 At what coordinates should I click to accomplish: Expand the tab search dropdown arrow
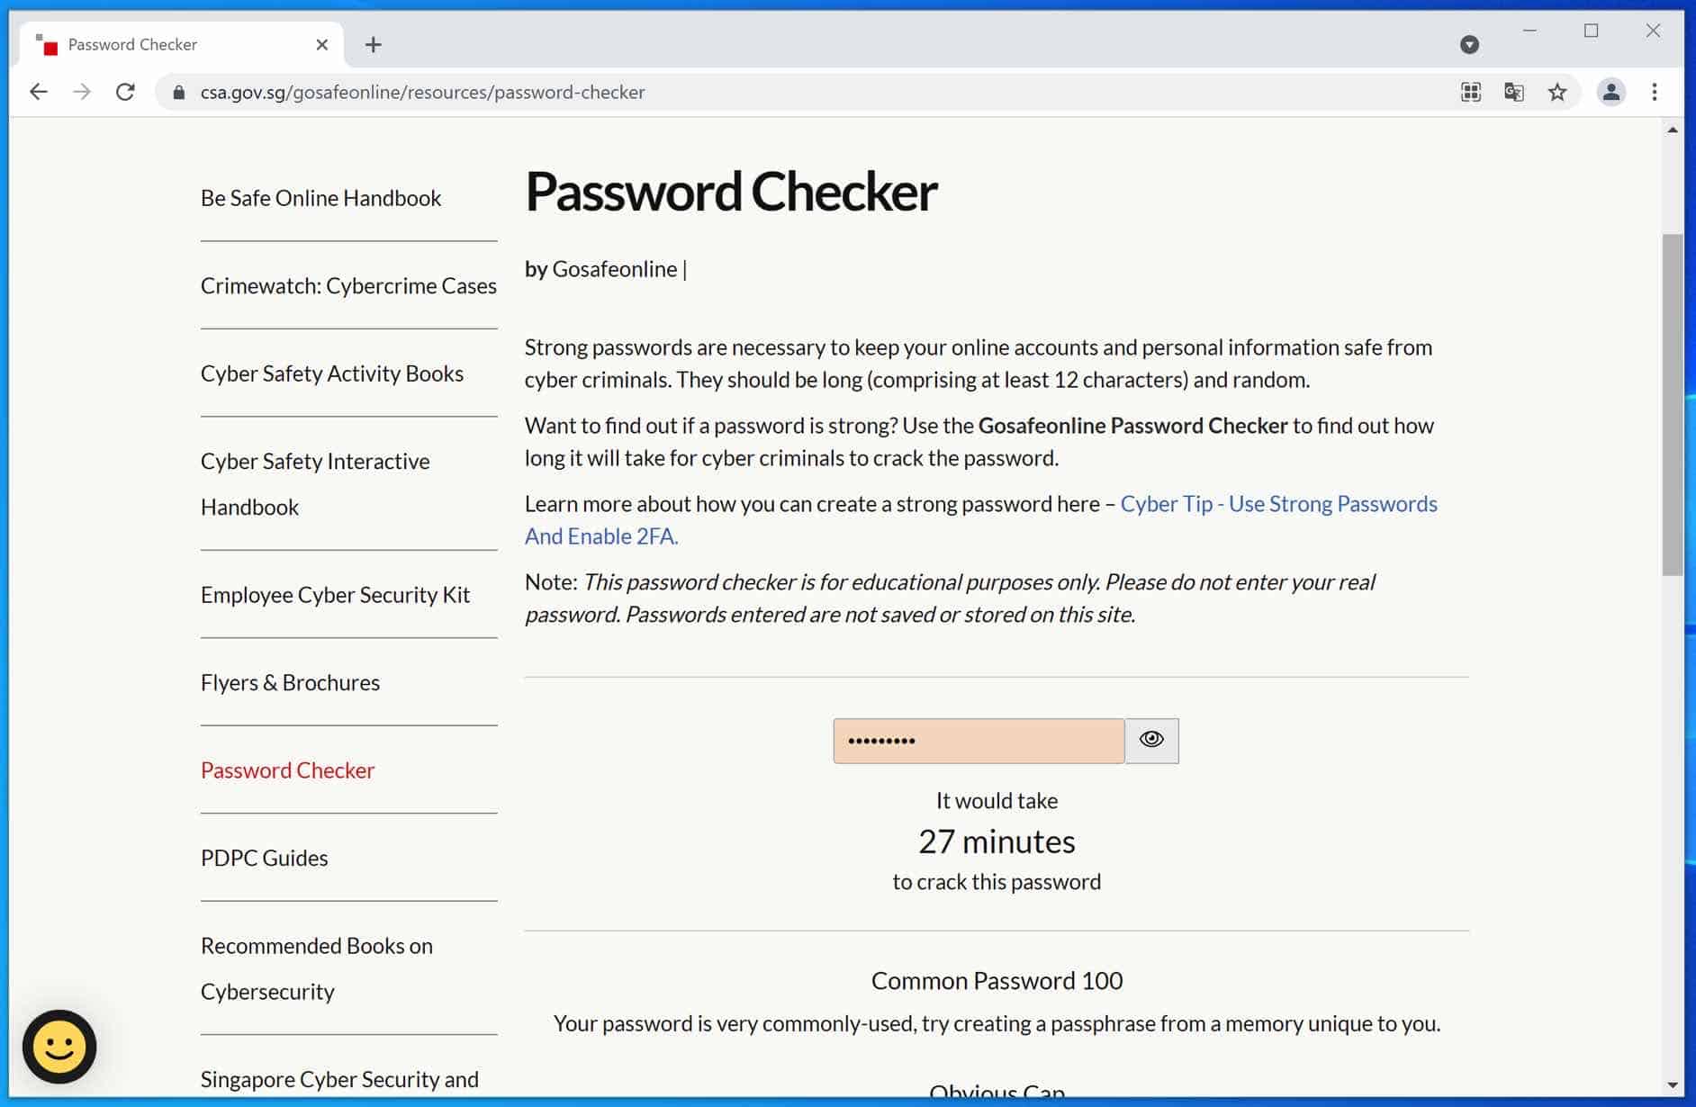pyautogui.click(x=1469, y=44)
